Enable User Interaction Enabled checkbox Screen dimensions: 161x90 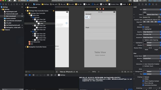(x=143, y=64)
